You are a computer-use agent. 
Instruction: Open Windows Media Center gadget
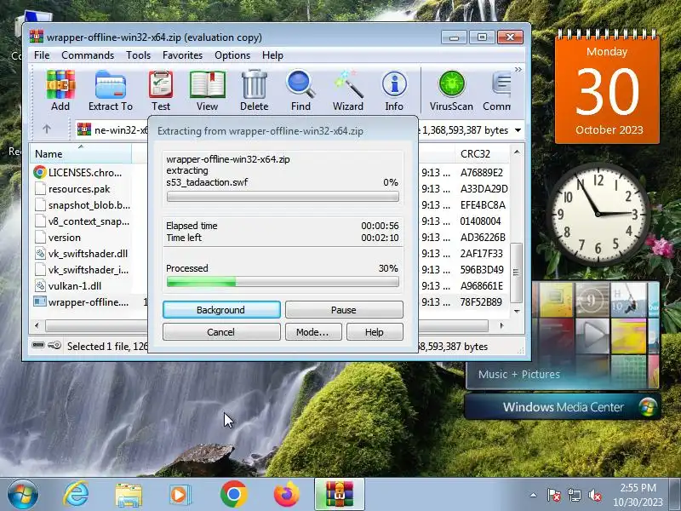tap(563, 407)
